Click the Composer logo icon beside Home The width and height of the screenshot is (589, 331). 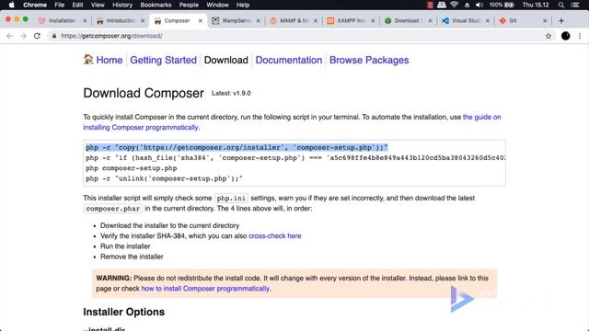88,59
